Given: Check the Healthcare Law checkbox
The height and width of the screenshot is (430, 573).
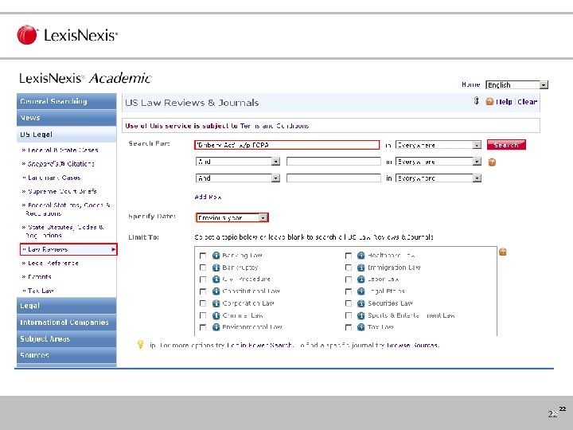Looking at the screenshot, I should tap(349, 256).
